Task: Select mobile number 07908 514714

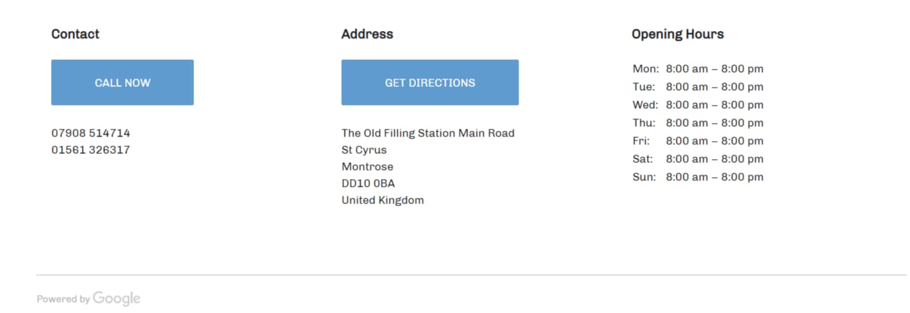Action: (91, 133)
